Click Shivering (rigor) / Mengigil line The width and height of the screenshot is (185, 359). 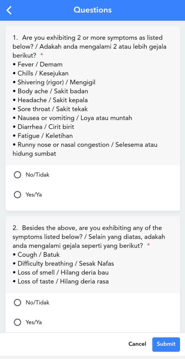[x=54, y=82]
